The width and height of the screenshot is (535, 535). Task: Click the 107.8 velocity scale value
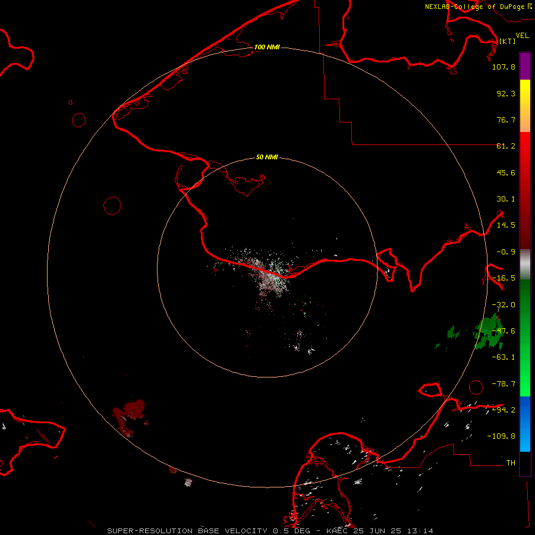point(503,67)
